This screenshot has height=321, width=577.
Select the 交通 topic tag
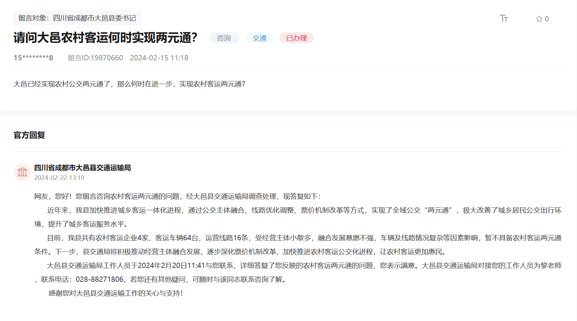pyautogui.click(x=259, y=38)
